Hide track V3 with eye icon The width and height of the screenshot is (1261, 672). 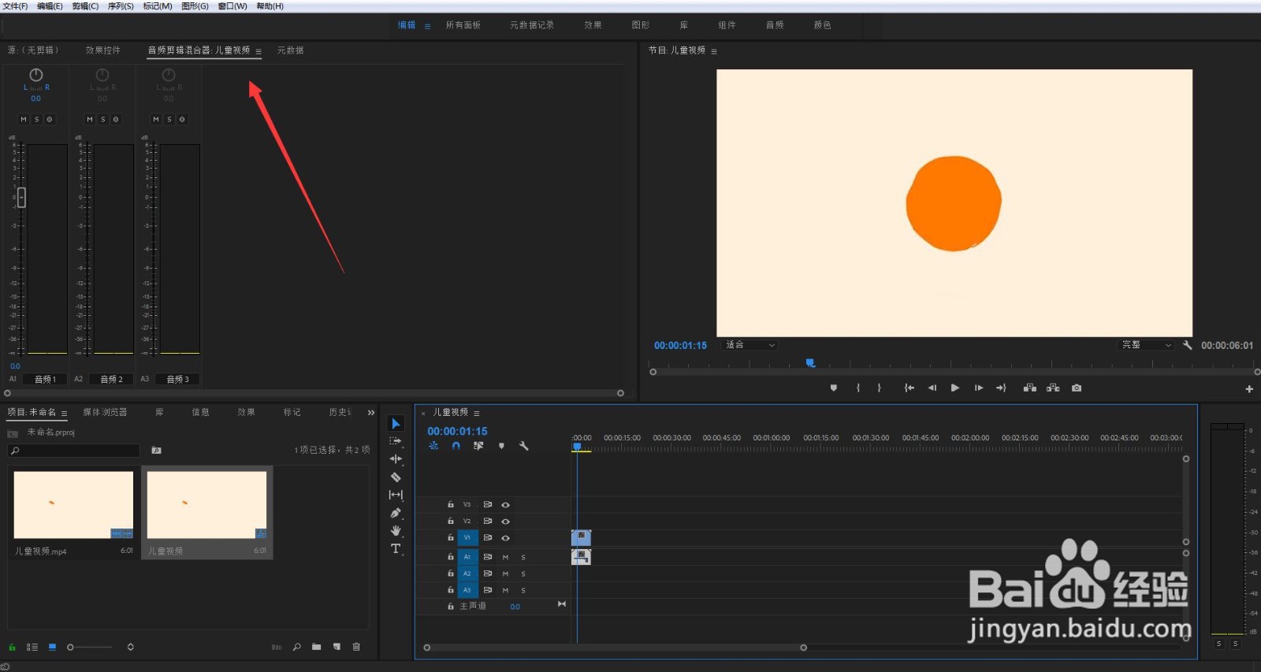point(506,505)
